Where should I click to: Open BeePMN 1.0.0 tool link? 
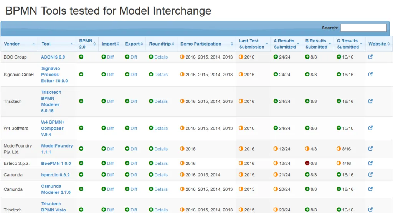tap(56, 164)
